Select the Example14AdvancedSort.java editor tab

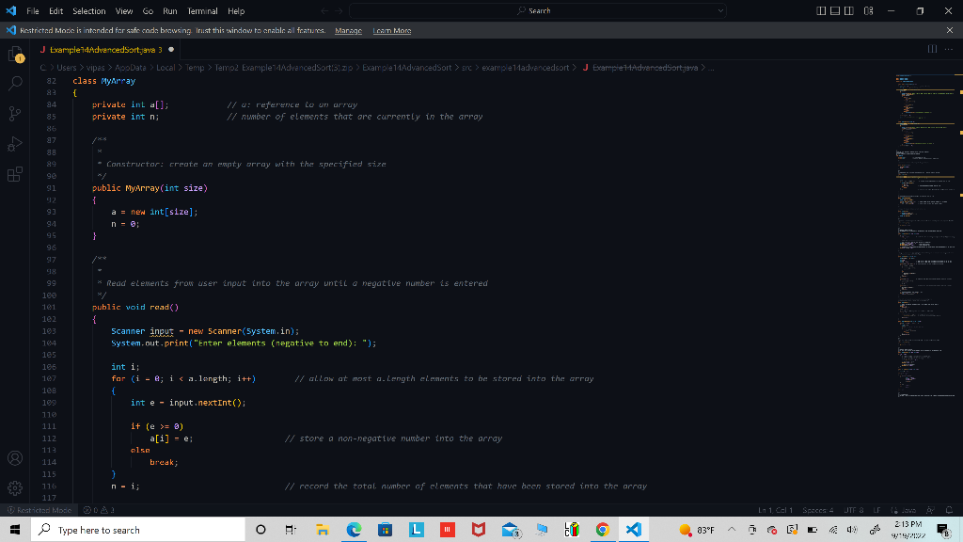coord(105,49)
